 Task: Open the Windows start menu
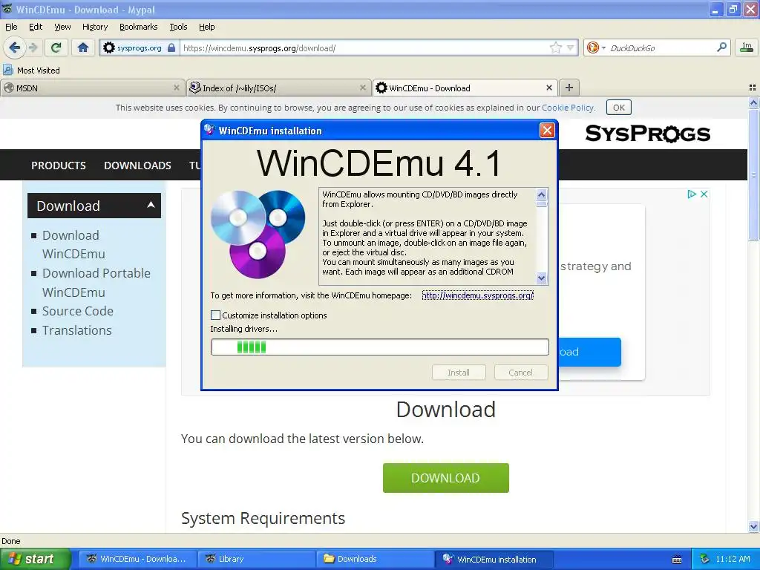[x=35, y=559]
